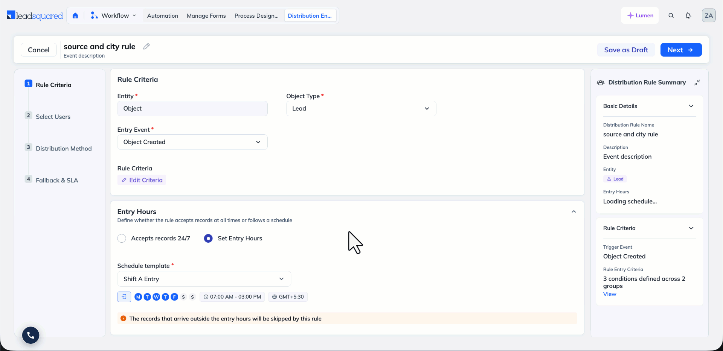Click the Monday day chip
This screenshot has width=723, height=351.
coord(138,297)
